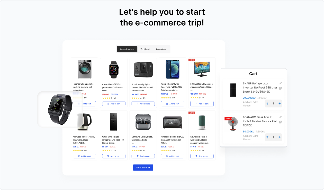The width and height of the screenshot is (324, 190).
Task: Open the Bestsellers tab
Action: pos(161,49)
